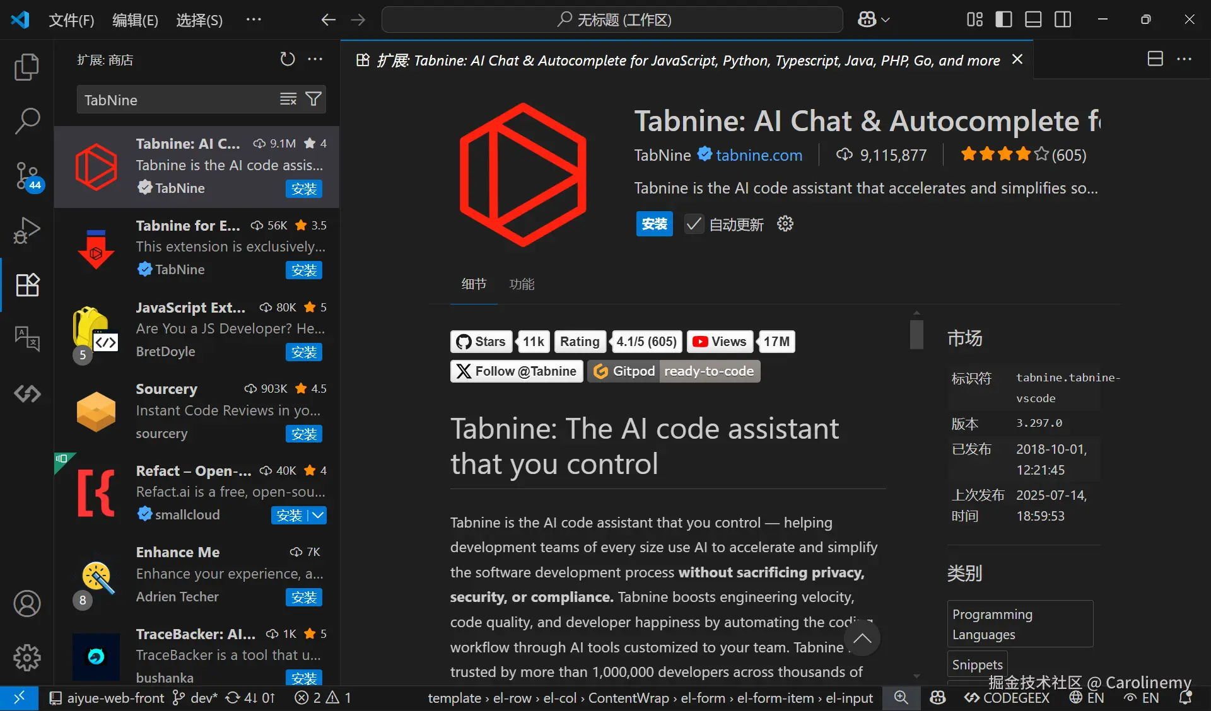Select the Programming Languages category
This screenshot has width=1211, height=711.
pos(1020,624)
